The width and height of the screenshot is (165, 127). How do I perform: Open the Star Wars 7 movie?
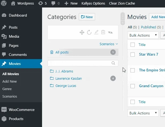click(x=148, y=54)
